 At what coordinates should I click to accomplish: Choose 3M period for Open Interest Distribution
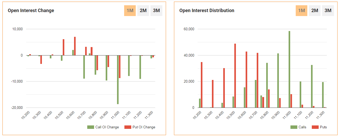(x=328, y=11)
